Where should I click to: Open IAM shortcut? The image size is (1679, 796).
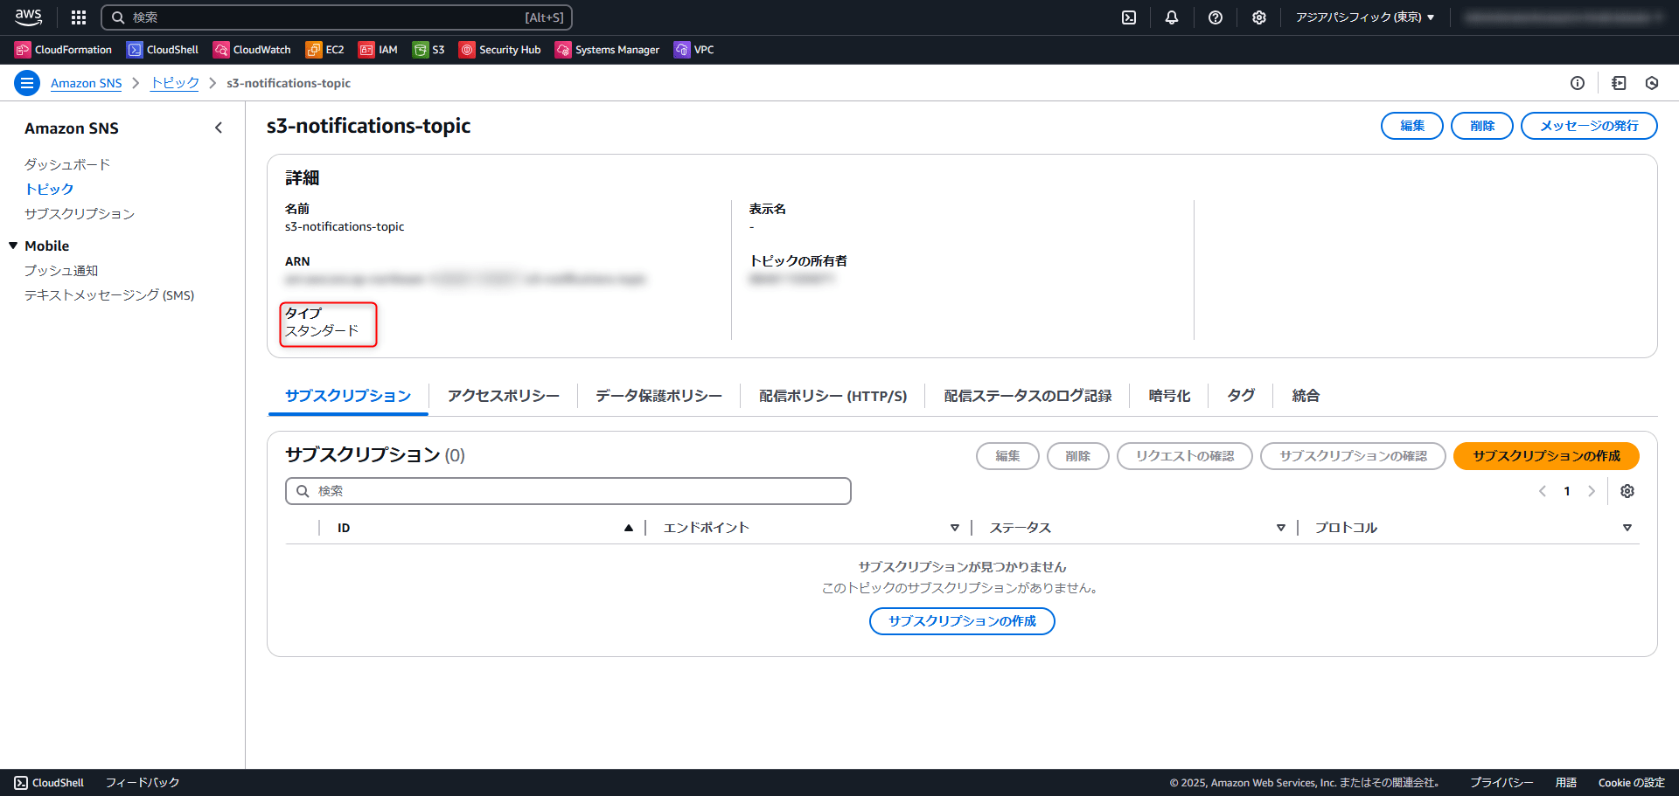pos(378,50)
